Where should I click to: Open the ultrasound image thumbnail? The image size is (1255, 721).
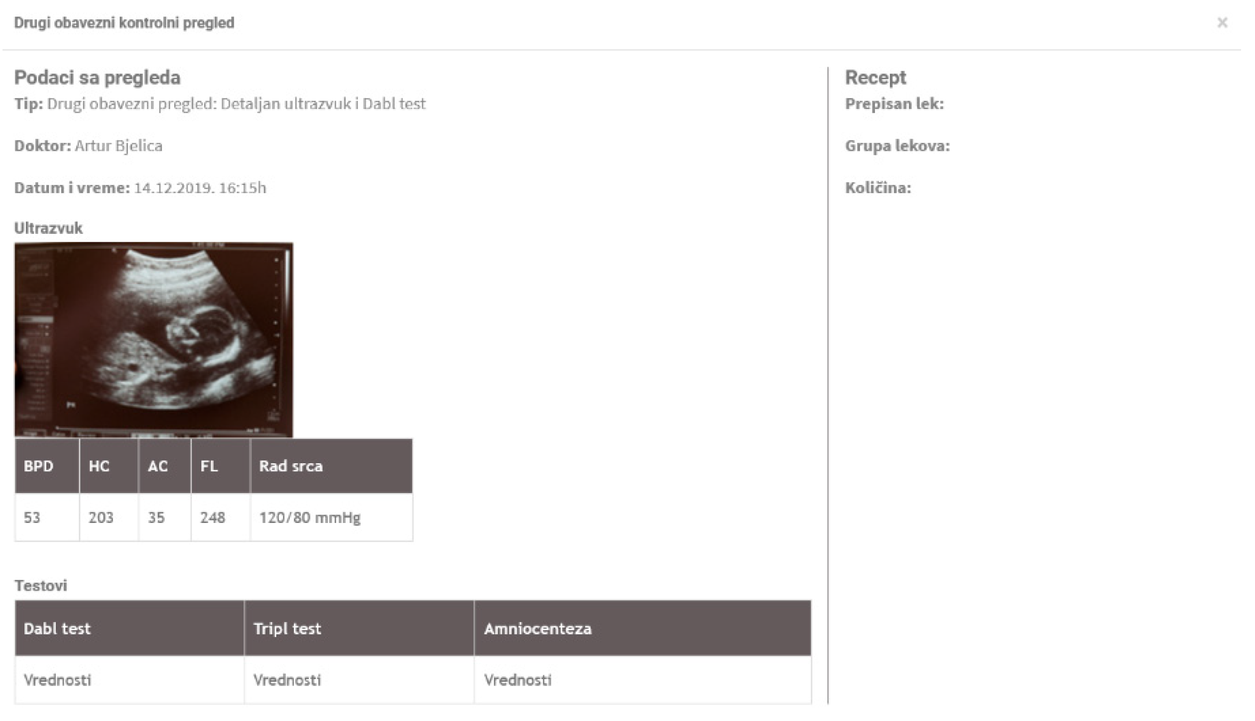[154, 339]
